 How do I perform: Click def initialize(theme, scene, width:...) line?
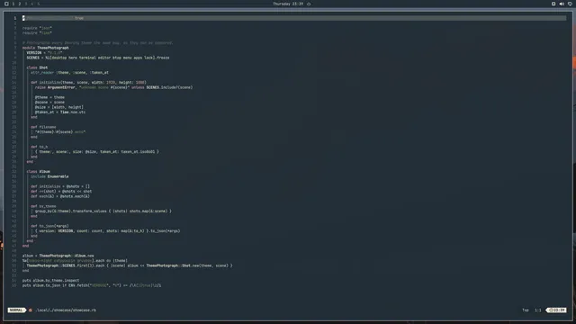pos(88,82)
